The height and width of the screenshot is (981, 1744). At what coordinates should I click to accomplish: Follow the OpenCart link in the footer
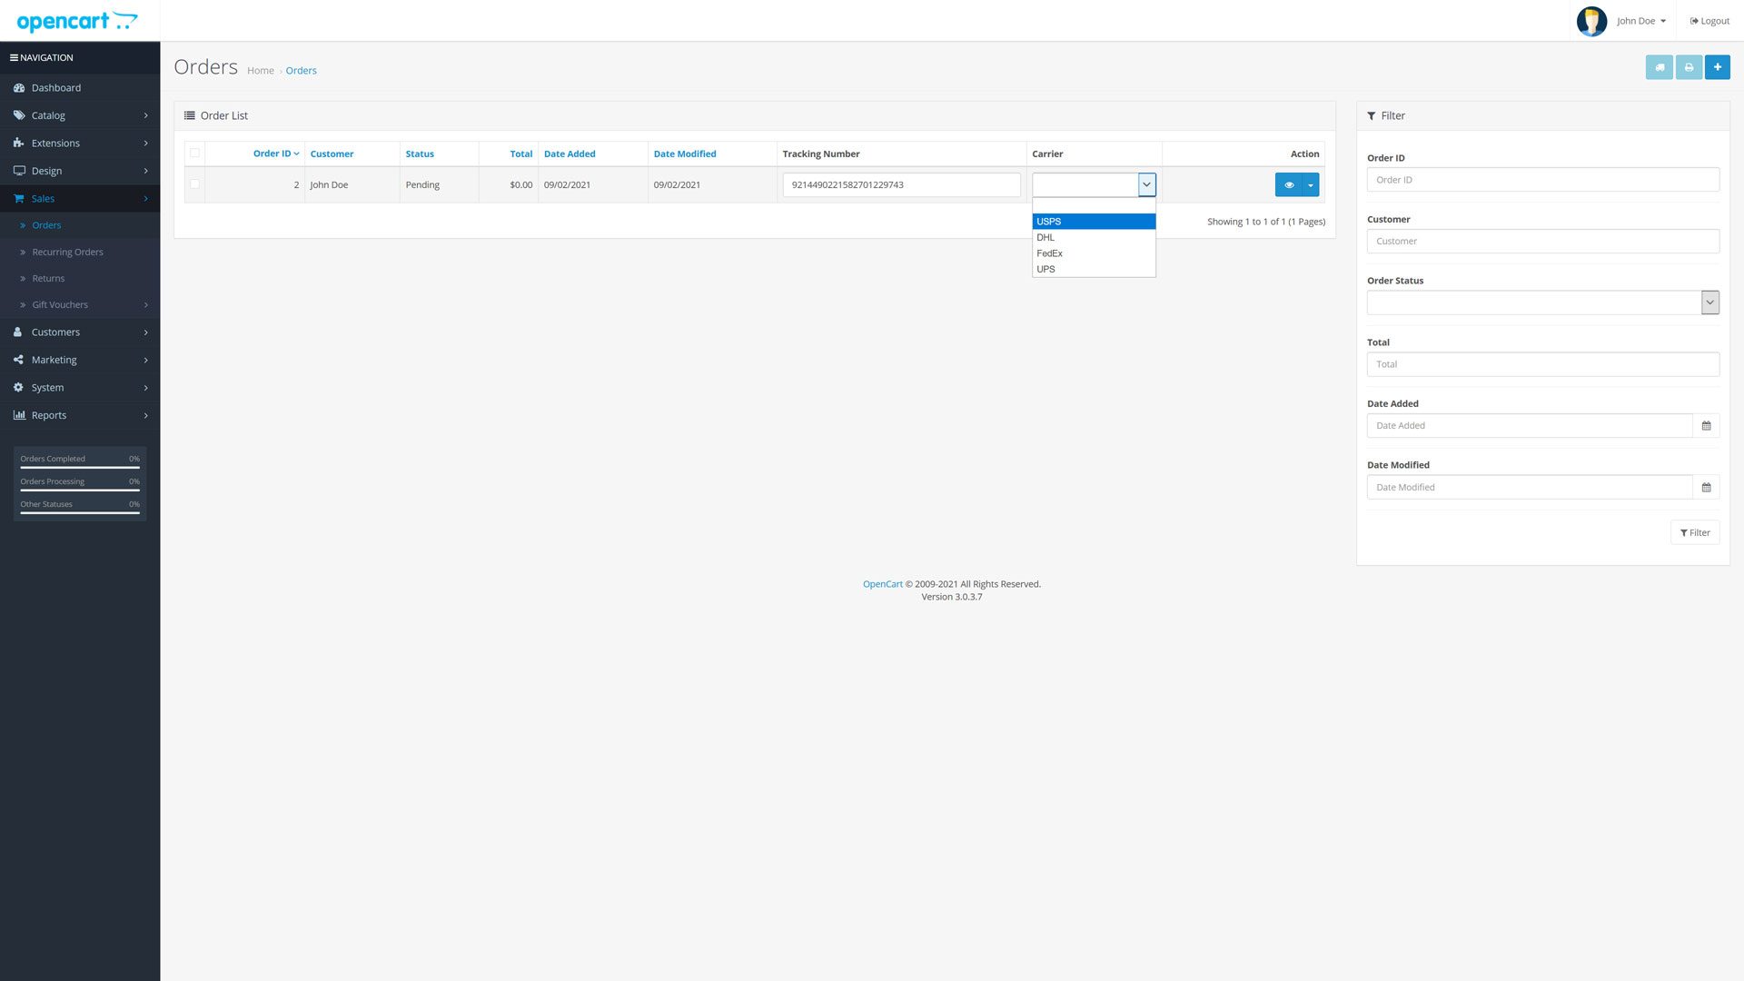[x=882, y=583]
